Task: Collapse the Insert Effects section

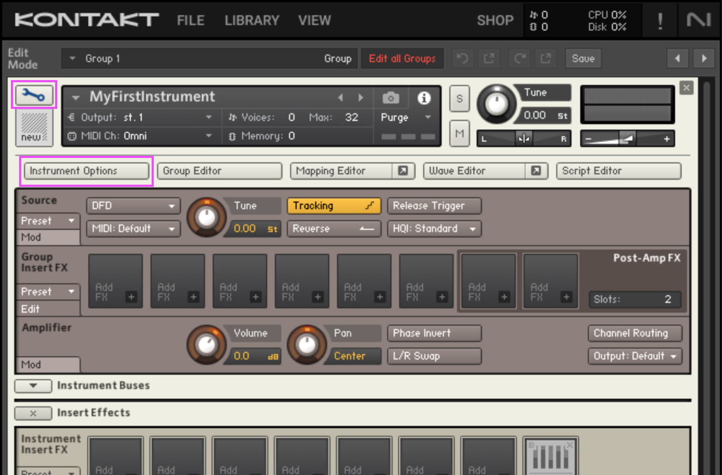Action: (x=33, y=413)
